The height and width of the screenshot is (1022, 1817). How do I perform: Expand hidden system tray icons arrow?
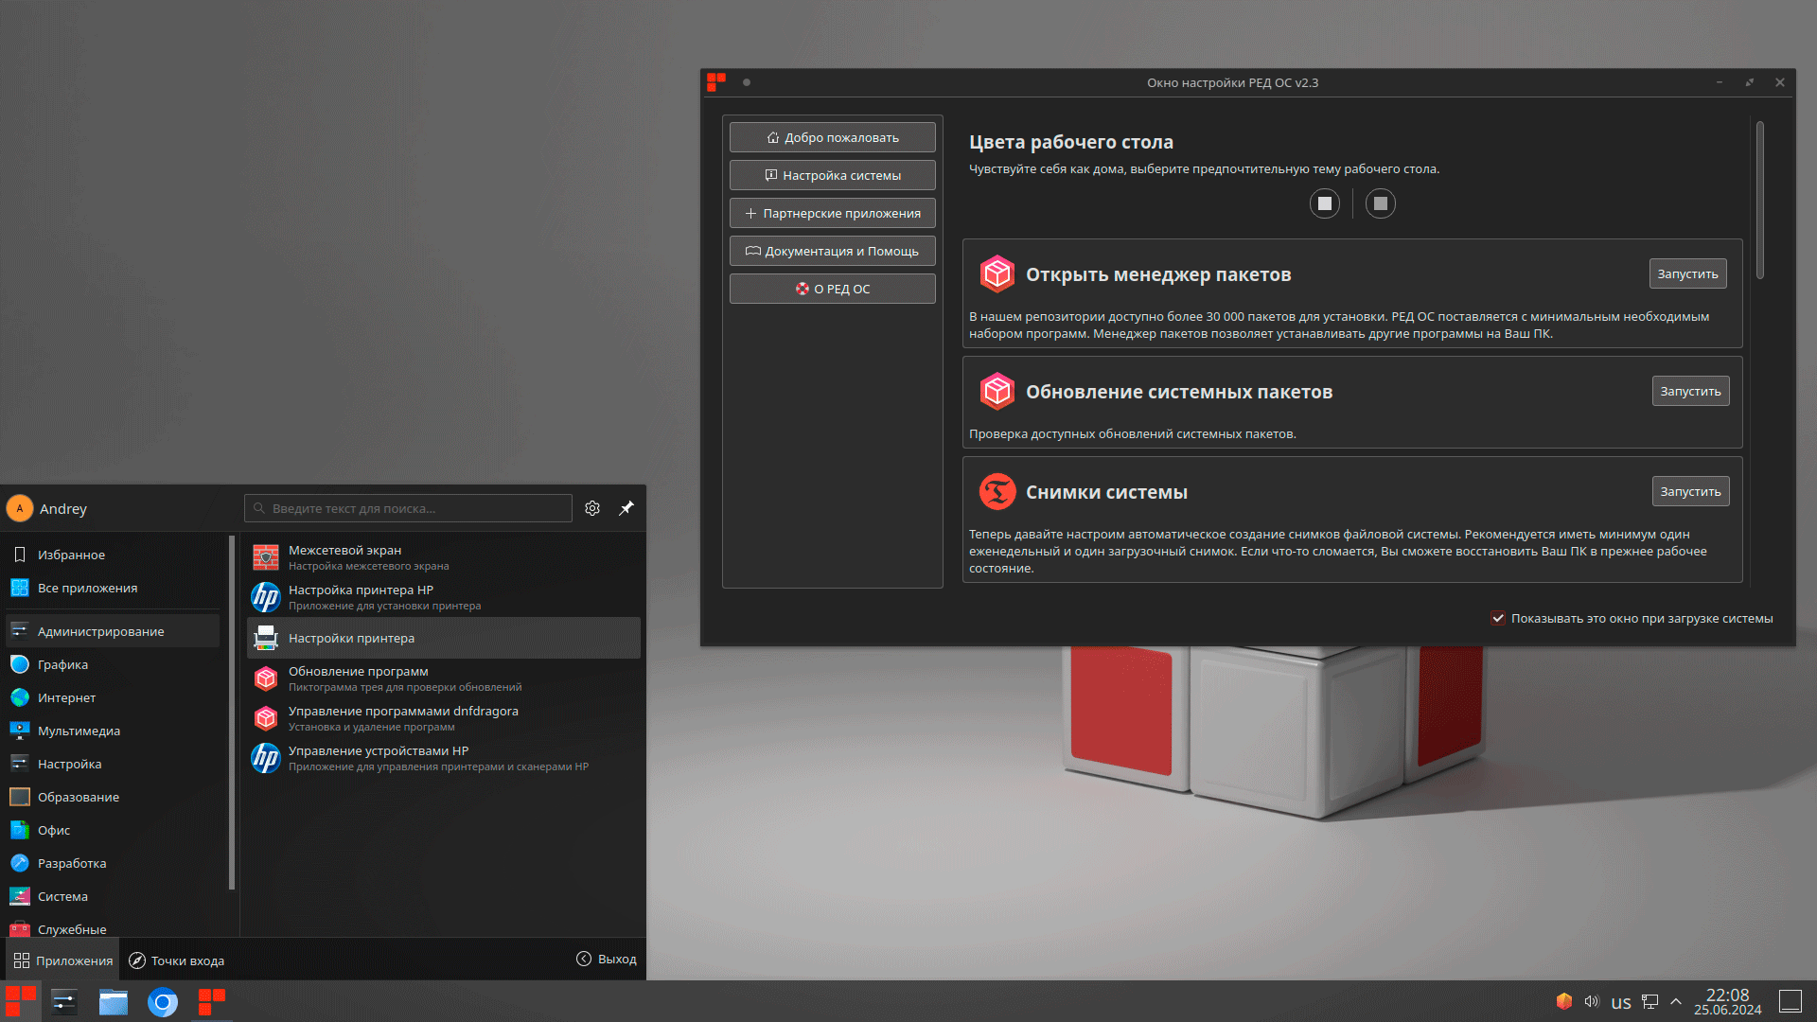1676,1001
